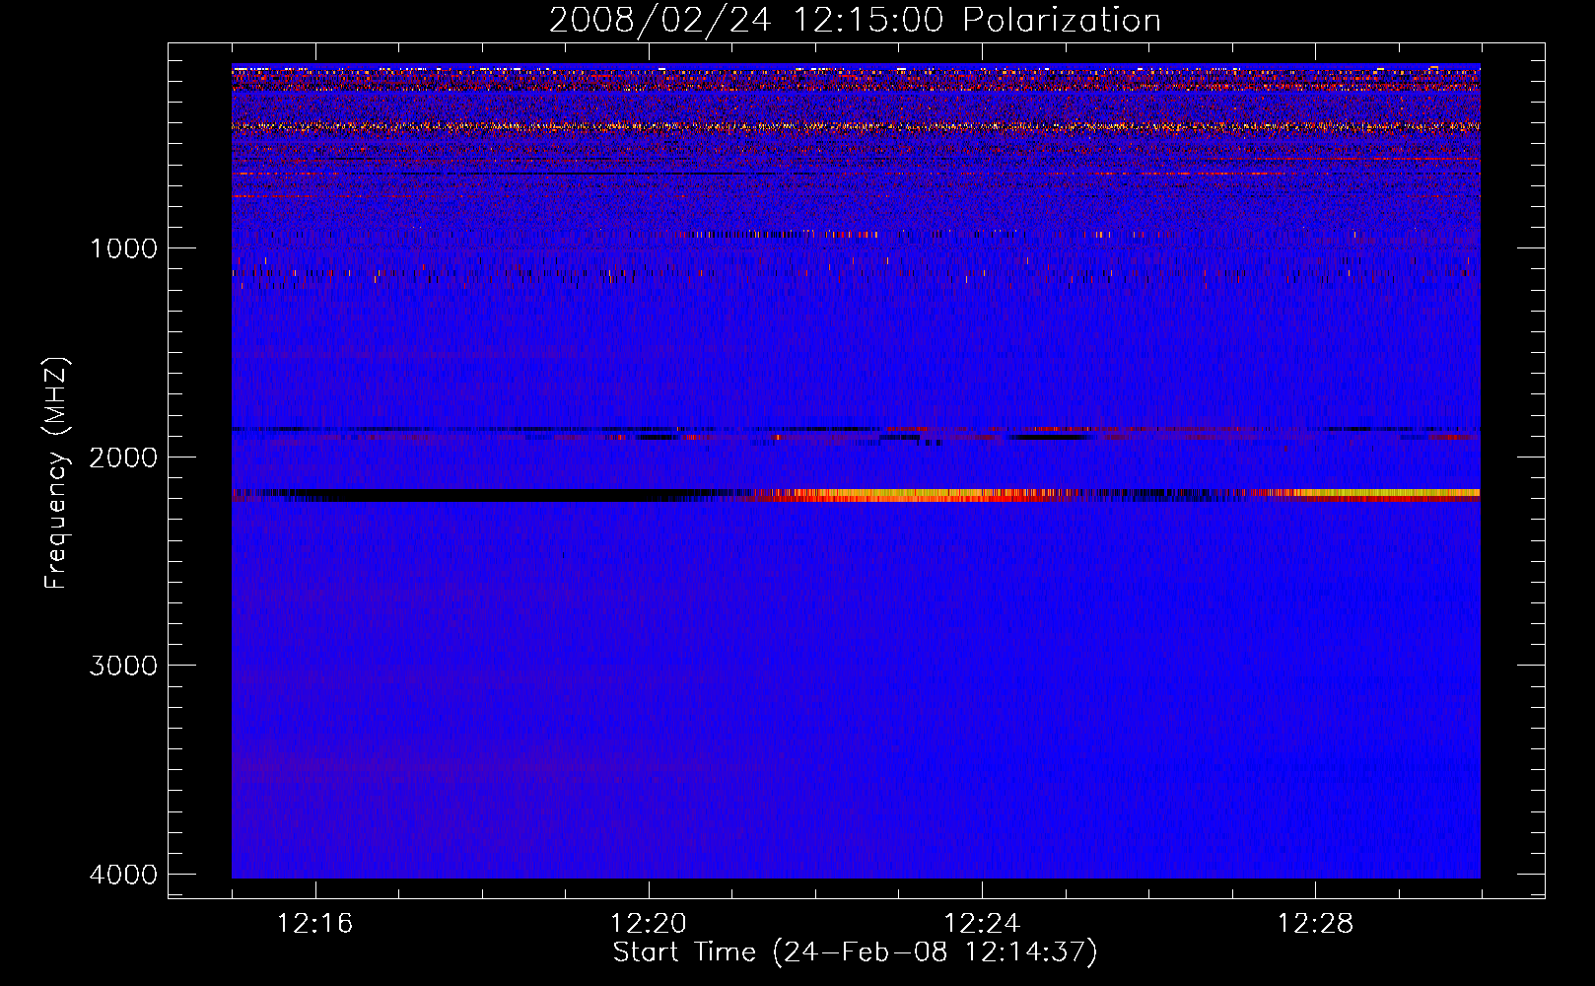Click the '3000' frequency tick label
The image size is (1595, 986).
point(123,666)
